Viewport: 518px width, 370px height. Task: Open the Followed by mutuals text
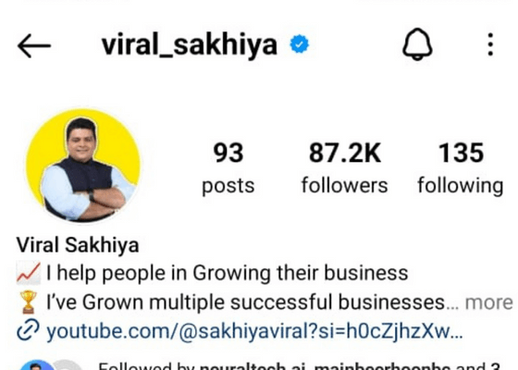[x=299, y=366]
